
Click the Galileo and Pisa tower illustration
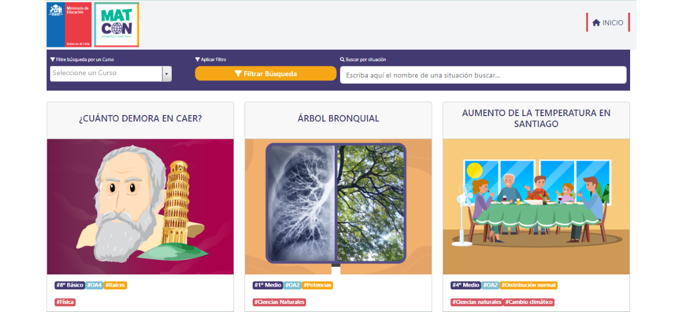[140, 206]
